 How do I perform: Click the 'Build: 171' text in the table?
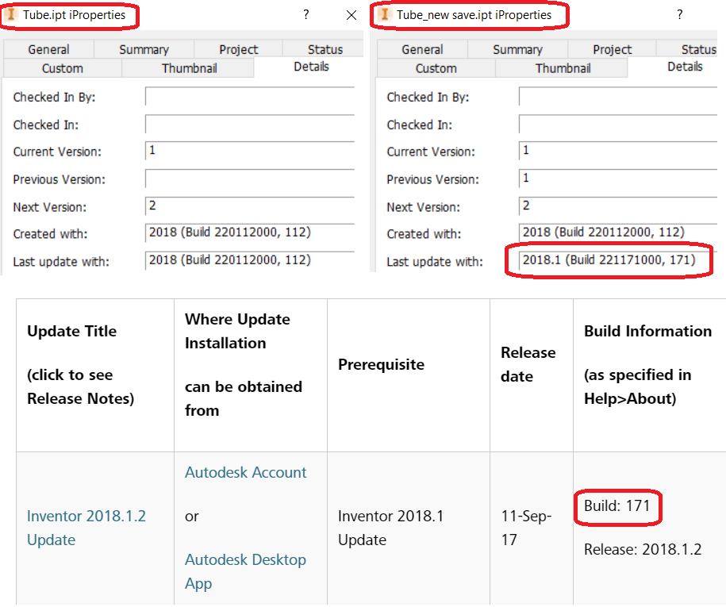(617, 505)
